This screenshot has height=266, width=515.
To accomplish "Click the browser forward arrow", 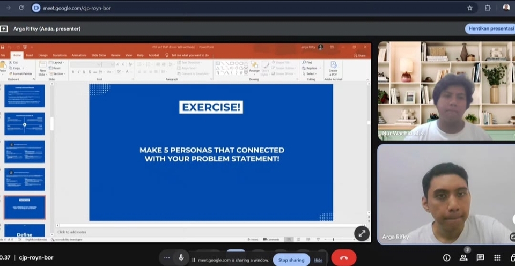I will 8,8.
